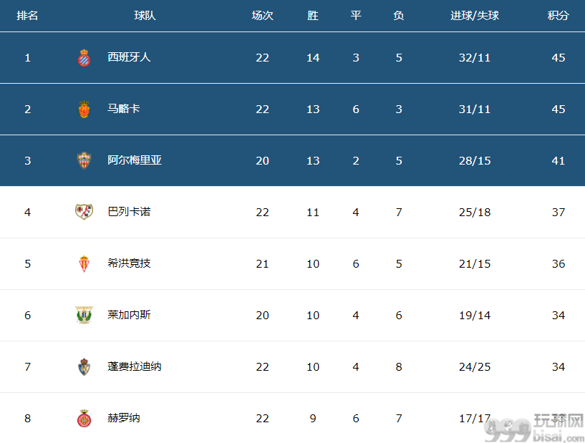
Task: Open the 马略卡 team name link
Action: tap(123, 109)
